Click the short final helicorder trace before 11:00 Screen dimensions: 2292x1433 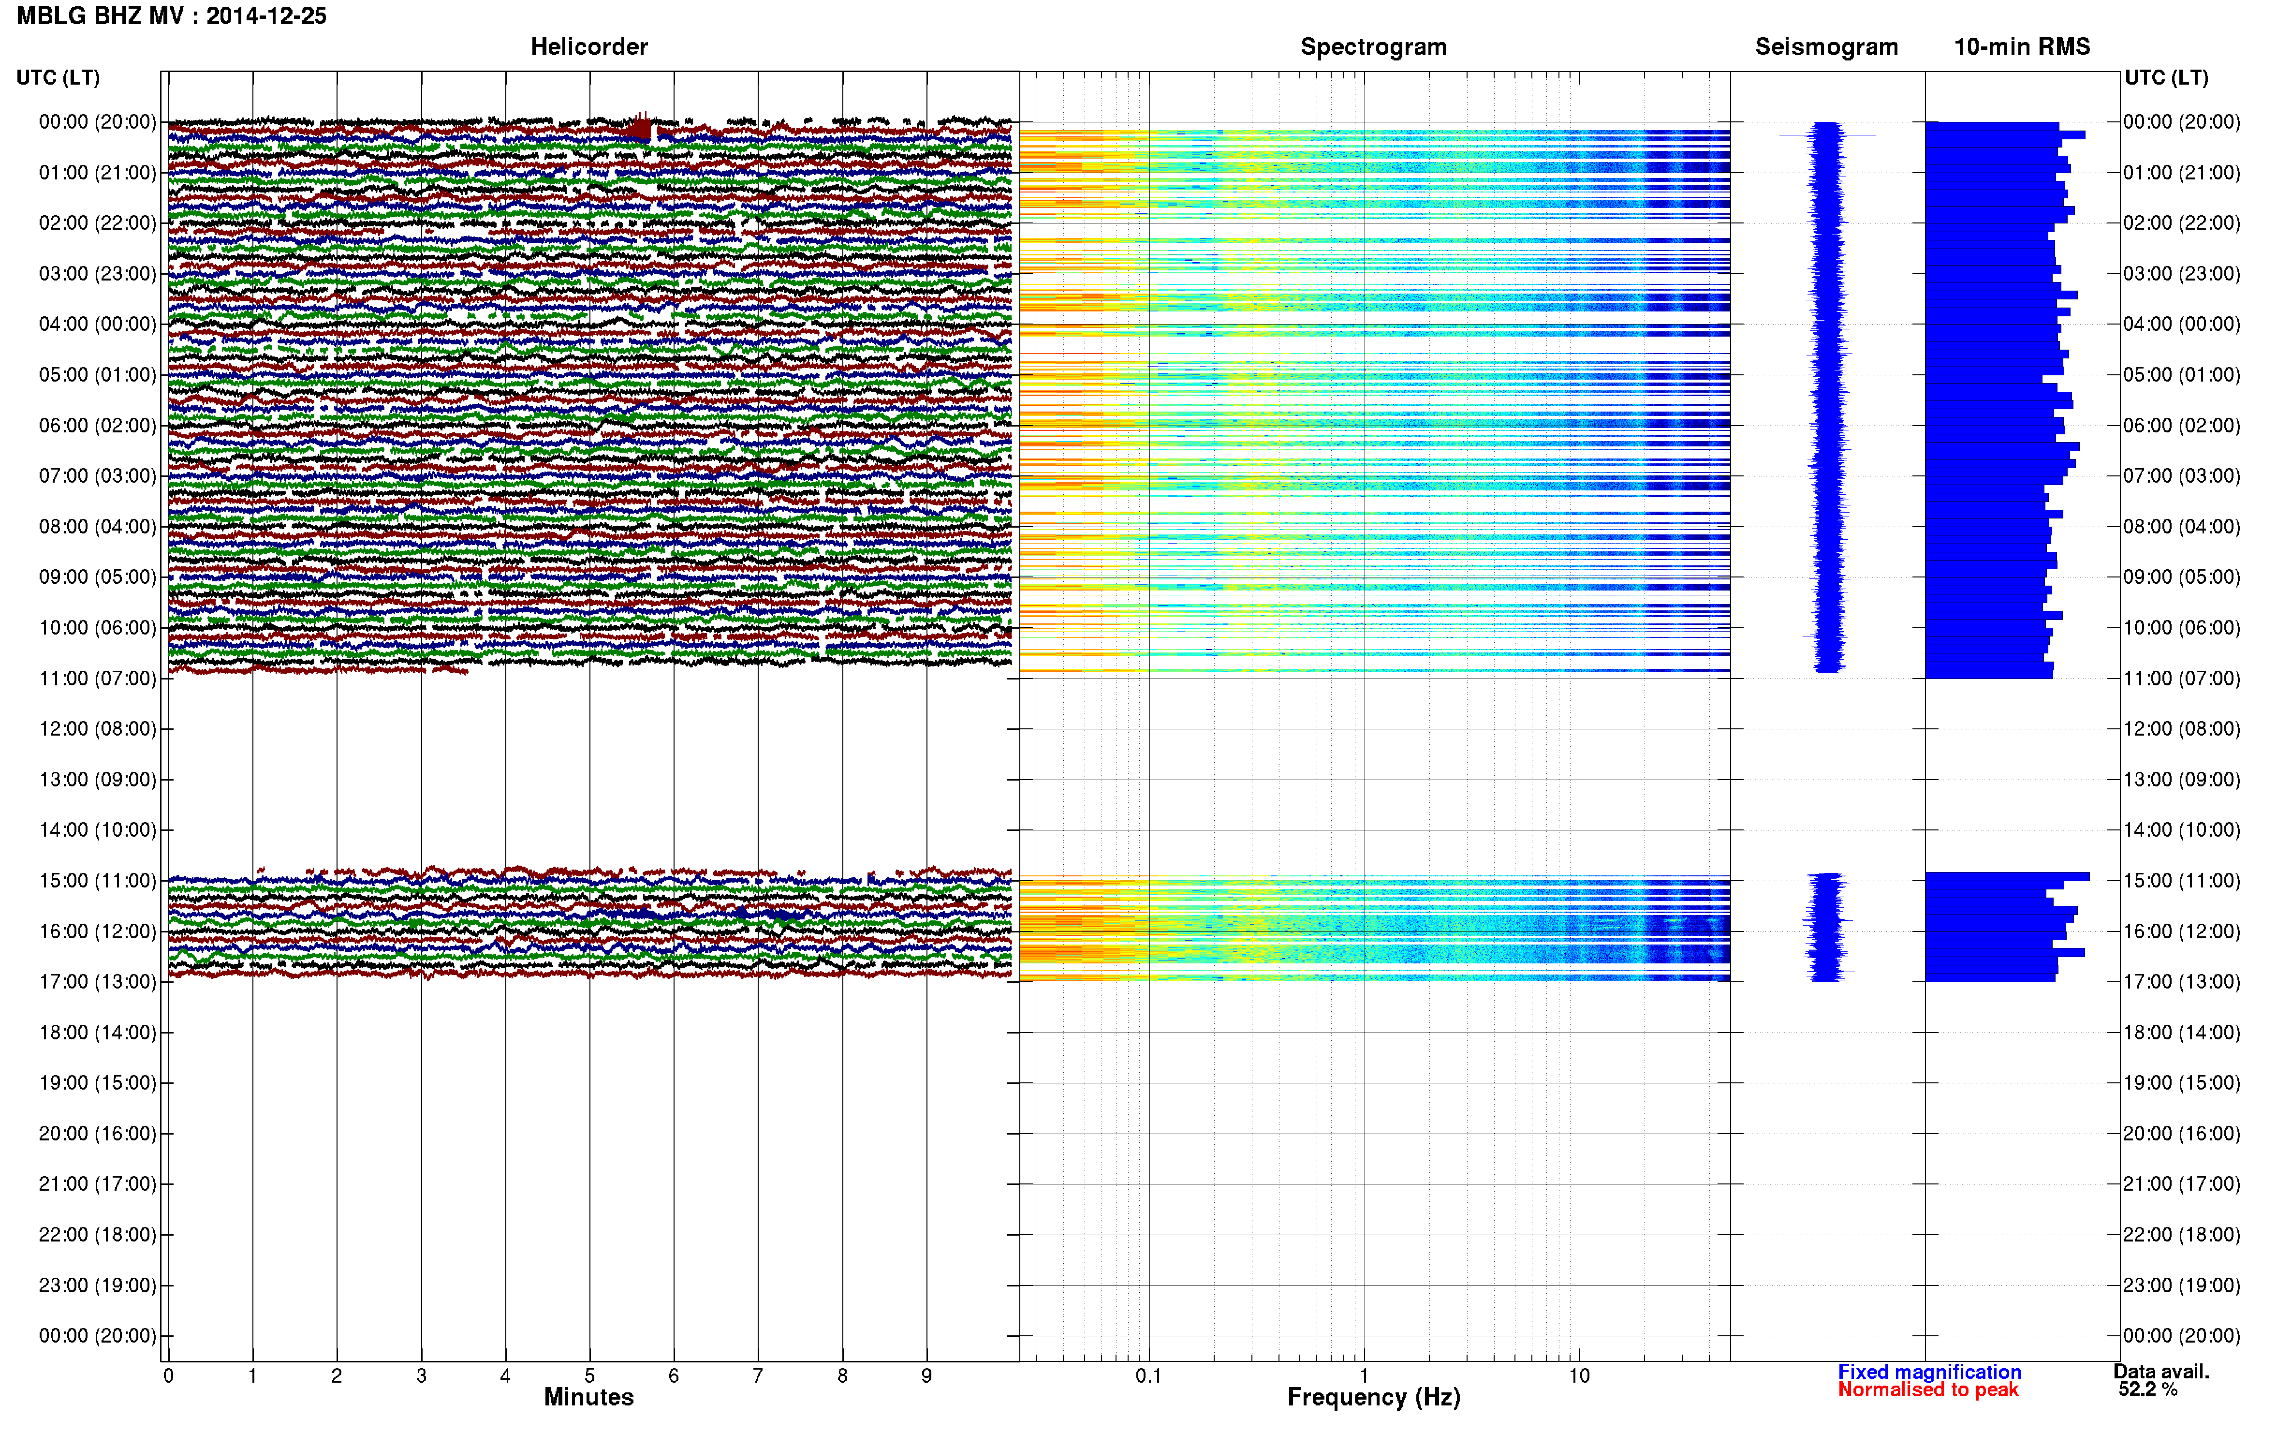point(318,671)
